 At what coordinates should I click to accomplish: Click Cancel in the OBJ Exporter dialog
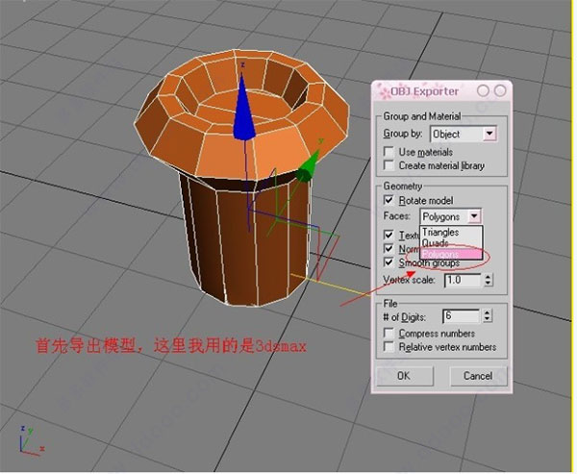coord(478,376)
